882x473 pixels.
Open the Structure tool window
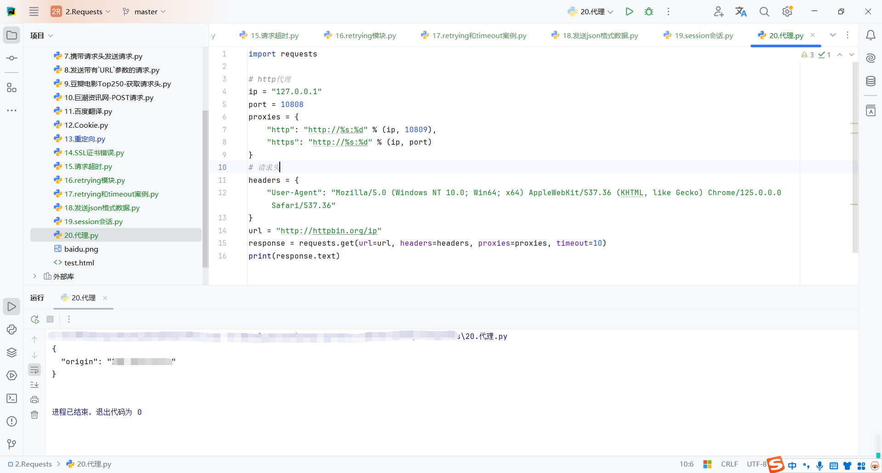(11, 88)
